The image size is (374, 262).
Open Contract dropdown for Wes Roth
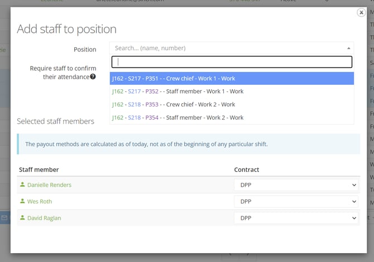tap(296, 202)
